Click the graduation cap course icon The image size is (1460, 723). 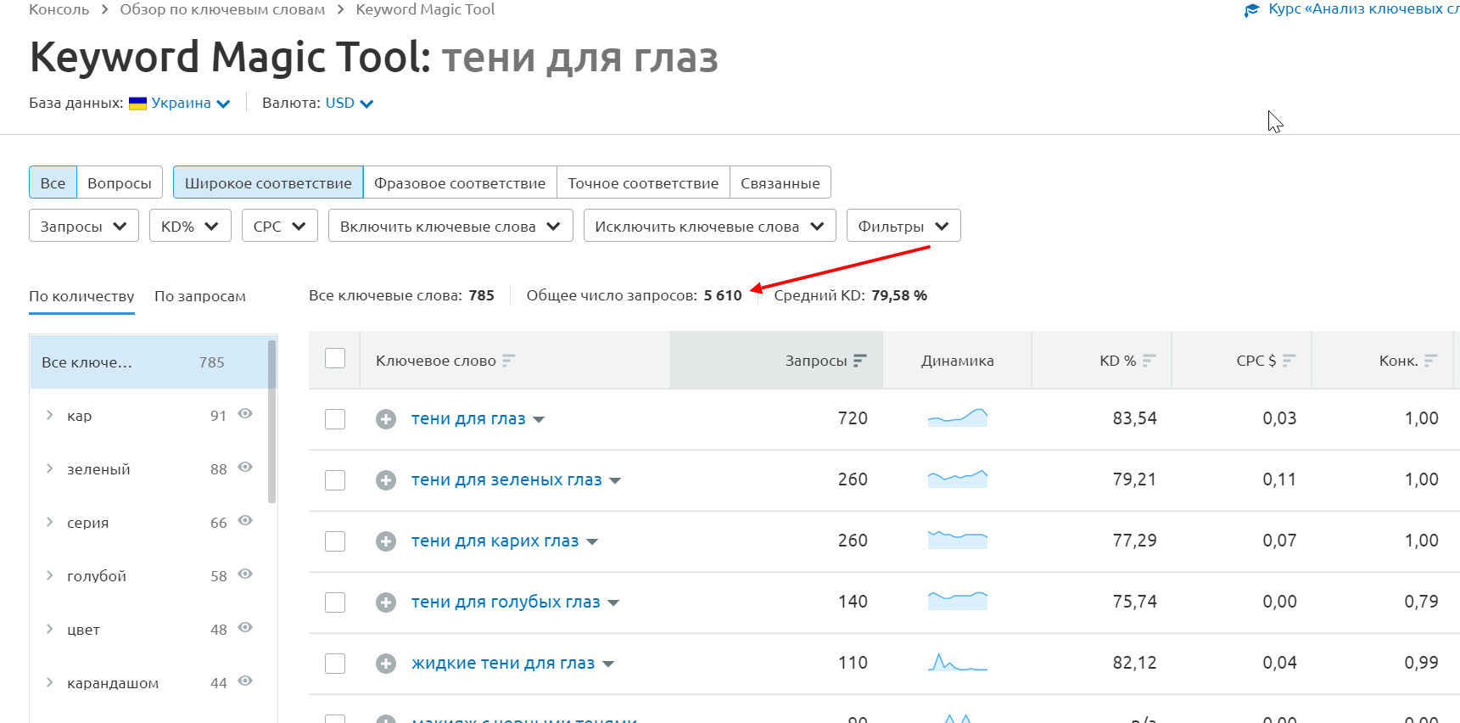click(x=1251, y=10)
